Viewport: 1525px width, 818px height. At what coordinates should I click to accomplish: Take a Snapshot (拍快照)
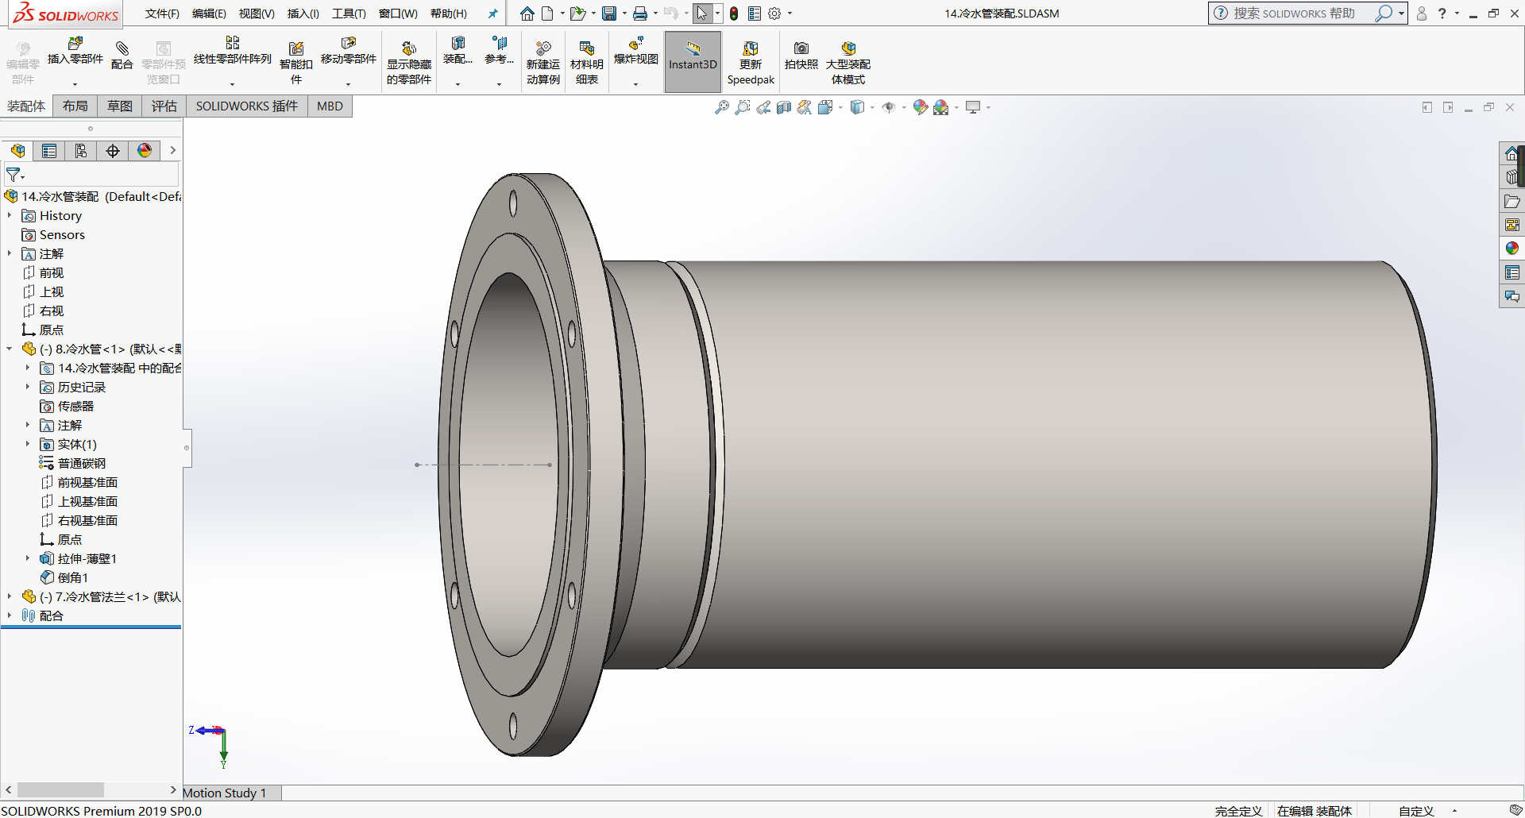(x=801, y=56)
